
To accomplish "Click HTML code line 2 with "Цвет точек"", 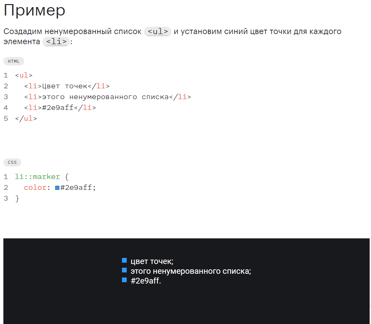I will click(x=67, y=86).
